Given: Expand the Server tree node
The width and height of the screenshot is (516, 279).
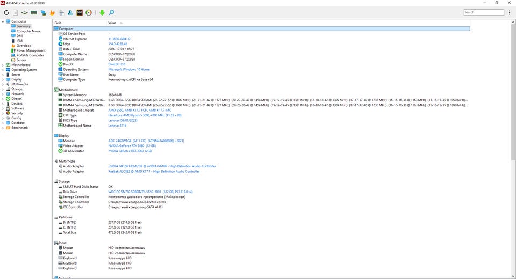Looking at the screenshot, I should coord(3,75).
